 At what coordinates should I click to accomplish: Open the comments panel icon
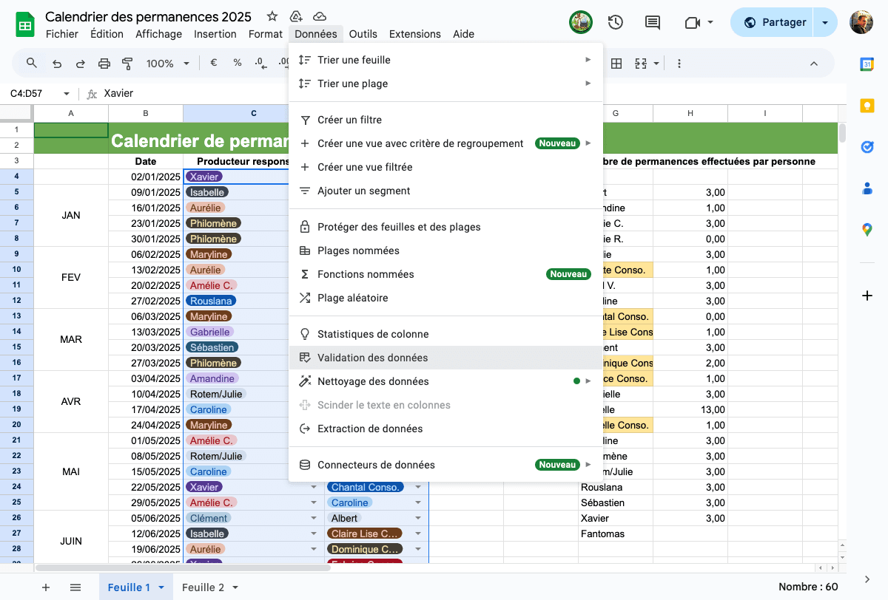652,22
